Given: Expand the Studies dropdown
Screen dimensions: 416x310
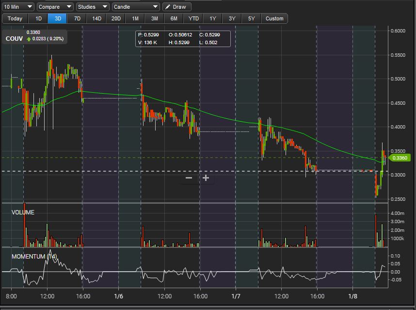Looking at the screenshot, I should [93, 7].
